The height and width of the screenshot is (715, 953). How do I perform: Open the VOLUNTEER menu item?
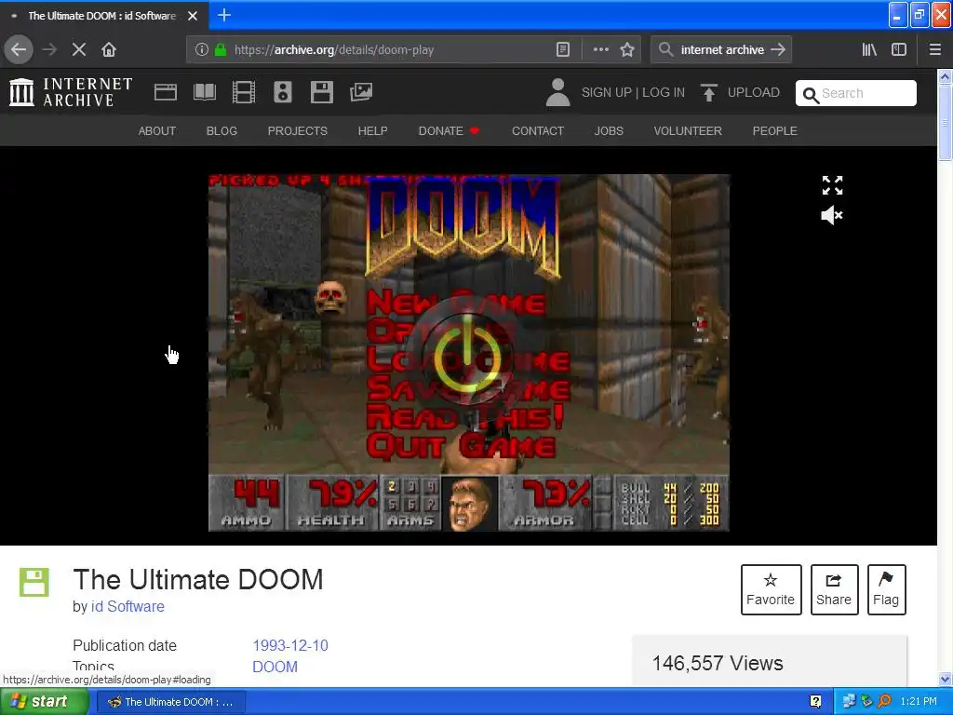tap(688, 130)
